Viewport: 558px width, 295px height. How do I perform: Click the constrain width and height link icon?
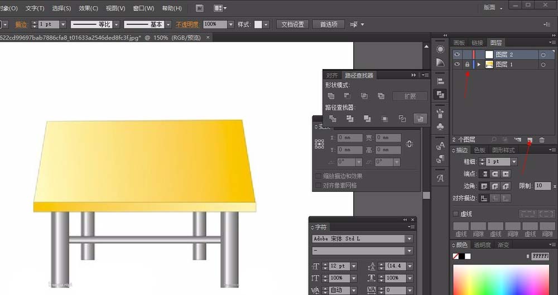(409, 144)
